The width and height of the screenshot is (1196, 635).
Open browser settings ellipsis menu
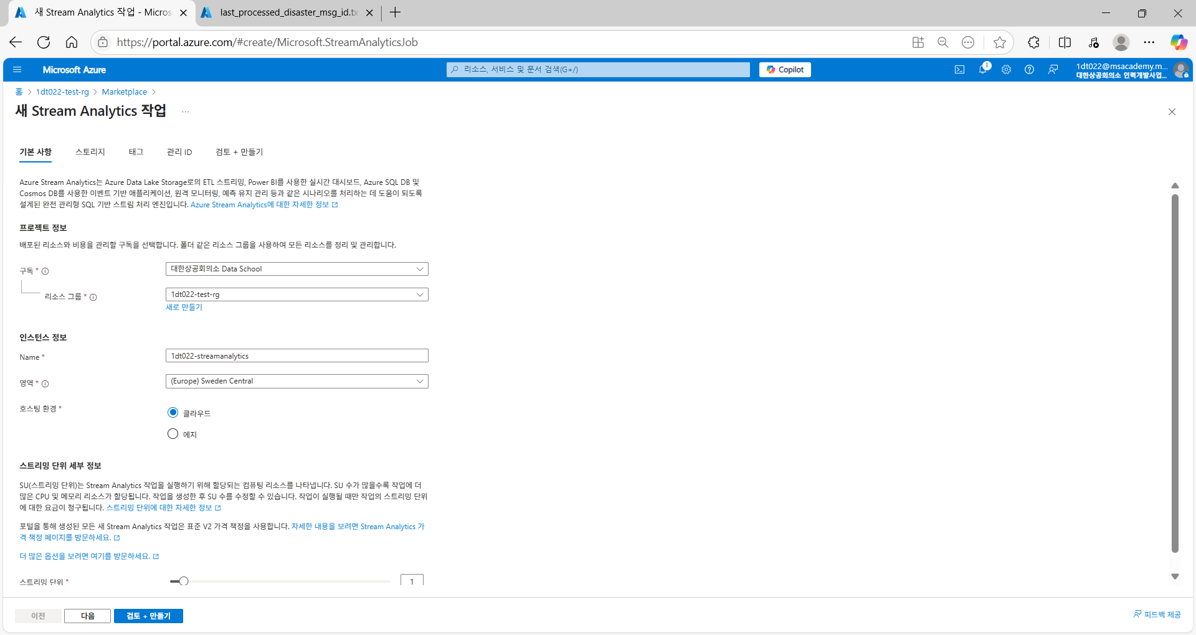[1149, 42]
